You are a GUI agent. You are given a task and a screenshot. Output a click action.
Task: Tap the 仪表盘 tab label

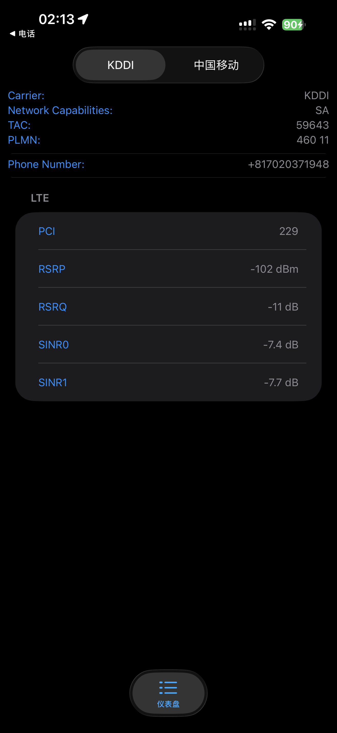168,704
